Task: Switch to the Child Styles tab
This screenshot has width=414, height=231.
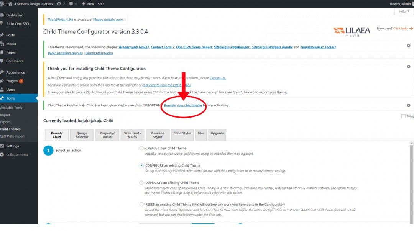Action: click(x=182, y=135)
